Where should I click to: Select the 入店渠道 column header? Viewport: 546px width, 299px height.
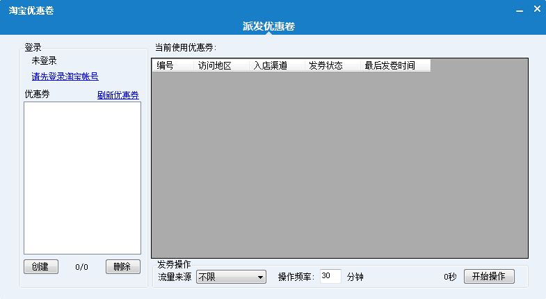tap(270, 65)
